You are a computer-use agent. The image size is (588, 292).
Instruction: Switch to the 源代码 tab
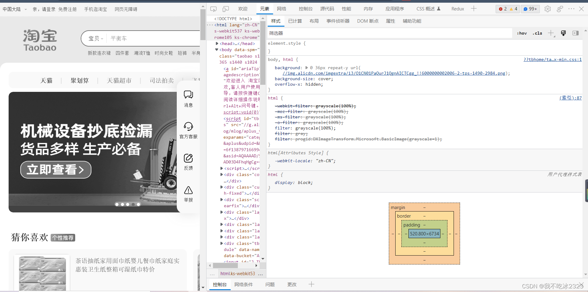[x=327, y=9]
